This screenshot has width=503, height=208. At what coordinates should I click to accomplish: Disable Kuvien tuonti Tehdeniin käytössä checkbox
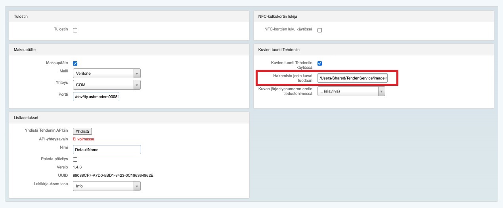pos(319,63)
